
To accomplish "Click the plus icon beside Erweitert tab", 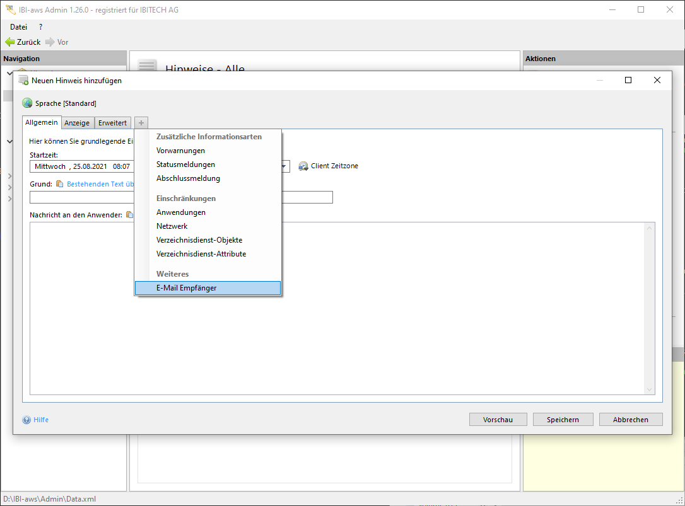I will point(141,123).
